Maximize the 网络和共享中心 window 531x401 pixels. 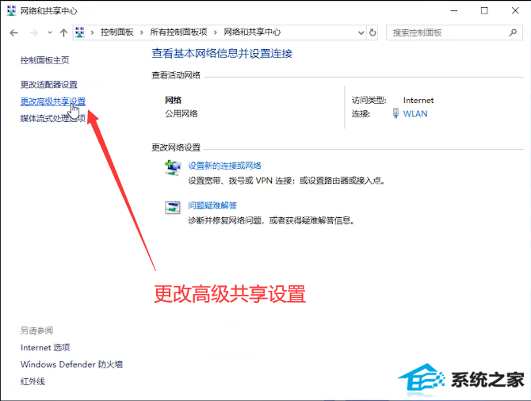coord(484,11)
